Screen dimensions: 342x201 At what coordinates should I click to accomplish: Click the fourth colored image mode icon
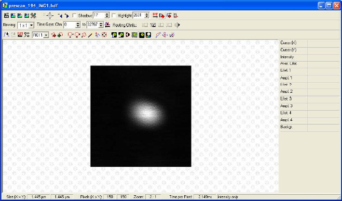pyautogui.click(x=27, y=16)
